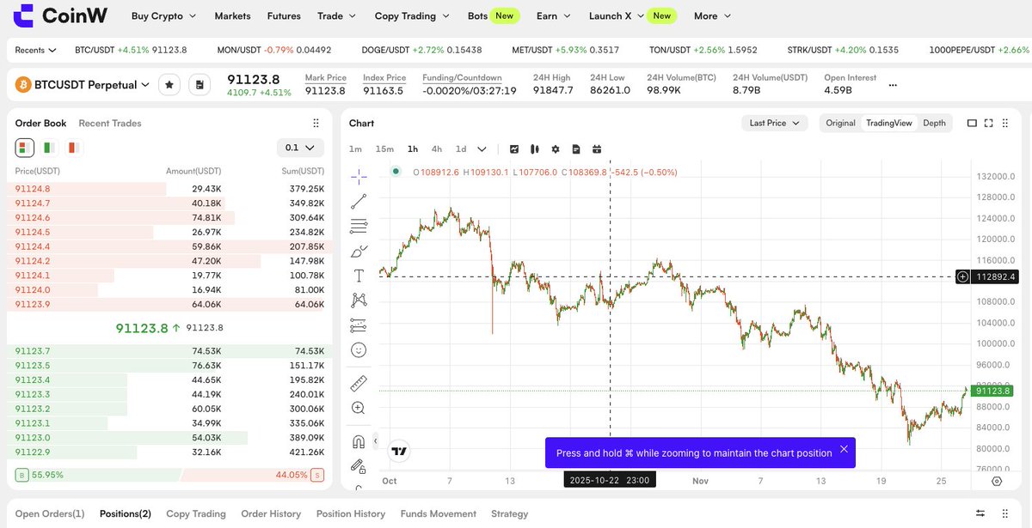Expand the More dropdown menu
The height and width of the screenshot is (528, 1032).
[x=712, y=15]
